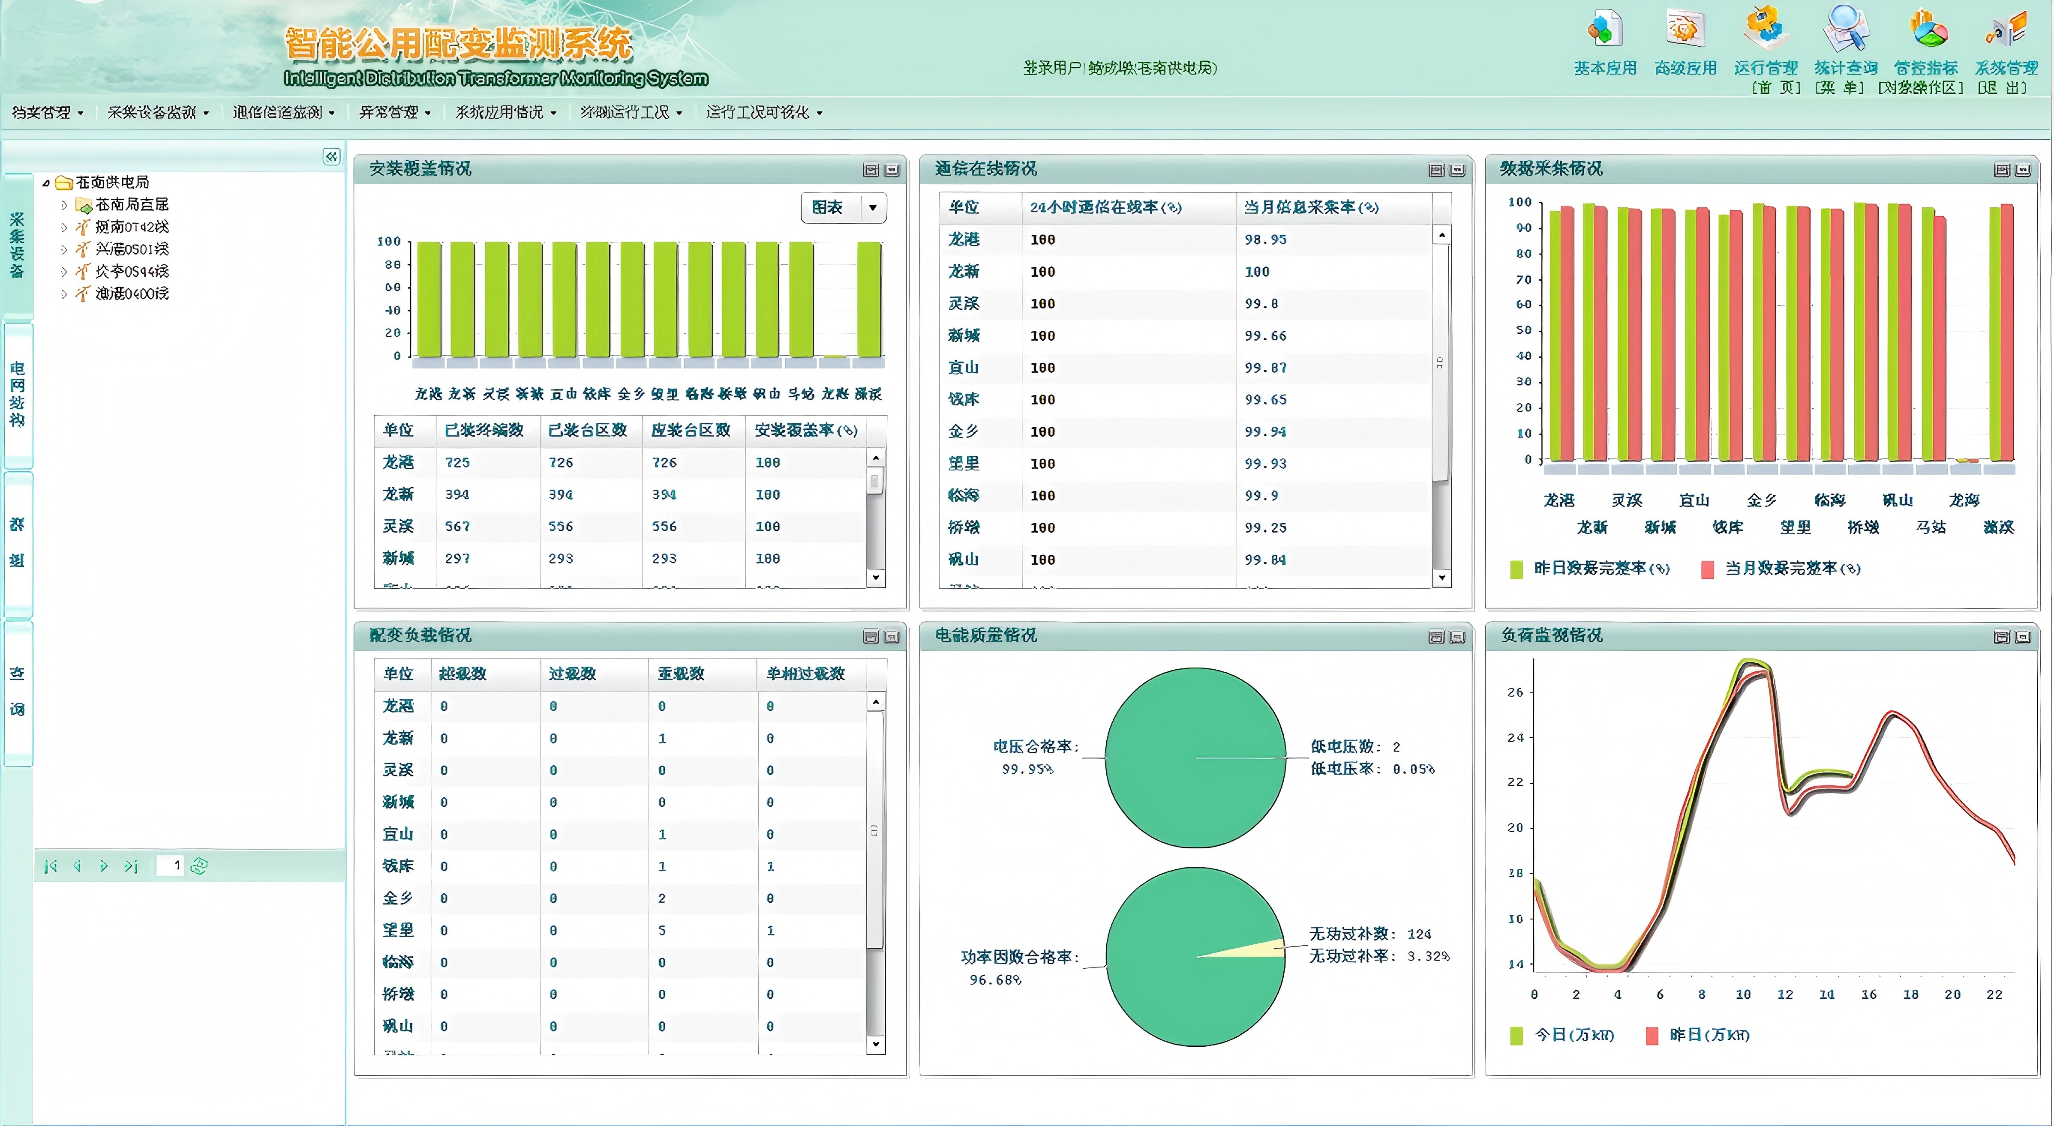This screenshot has height=1126, width=2054.
Task: Open the 图表 dropdown arrow
Action: [x=873, y=208]
